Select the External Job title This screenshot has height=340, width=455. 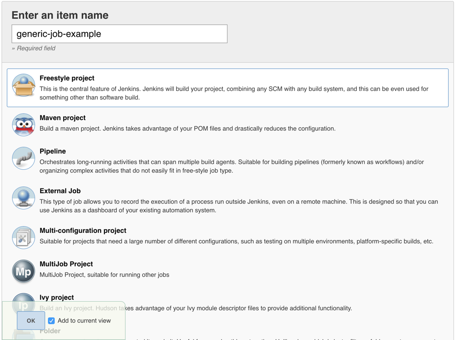tap(60, 191)
